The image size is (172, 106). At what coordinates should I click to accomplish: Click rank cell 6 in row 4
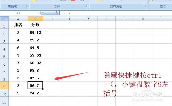coord(18,48)
